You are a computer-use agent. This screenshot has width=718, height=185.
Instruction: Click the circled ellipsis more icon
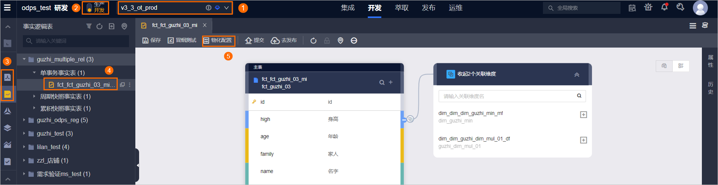click(354, 40)
